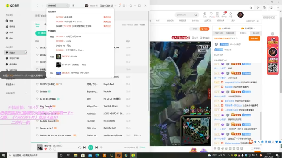The width and height of the screenshot is (282, 158).
Task: Open the Windows Start button
Action: click(x=4, y=155)
